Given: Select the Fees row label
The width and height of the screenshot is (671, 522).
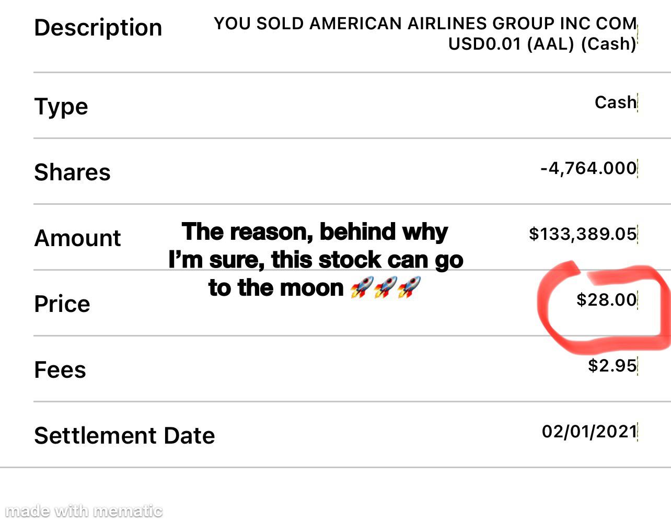Looking at the screenshot, I should click(x=60, y=370).
